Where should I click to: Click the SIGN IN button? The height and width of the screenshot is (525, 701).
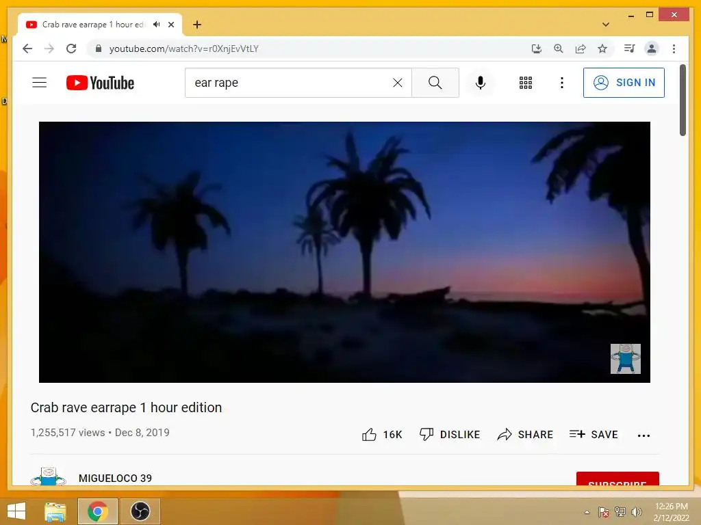click(x=624, y=83)
